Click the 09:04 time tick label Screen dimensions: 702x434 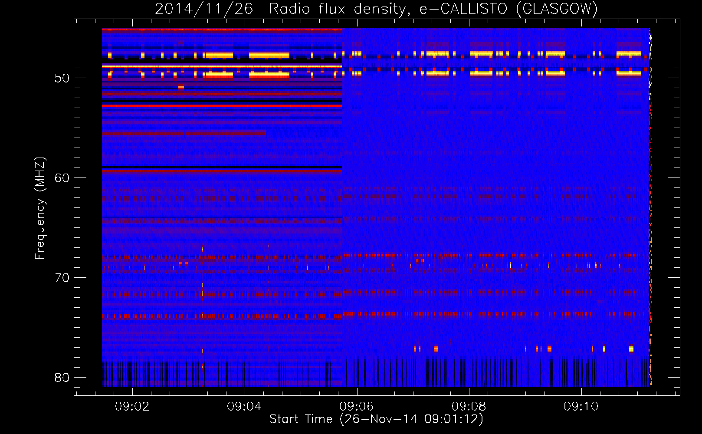click(x=244, y=406)
